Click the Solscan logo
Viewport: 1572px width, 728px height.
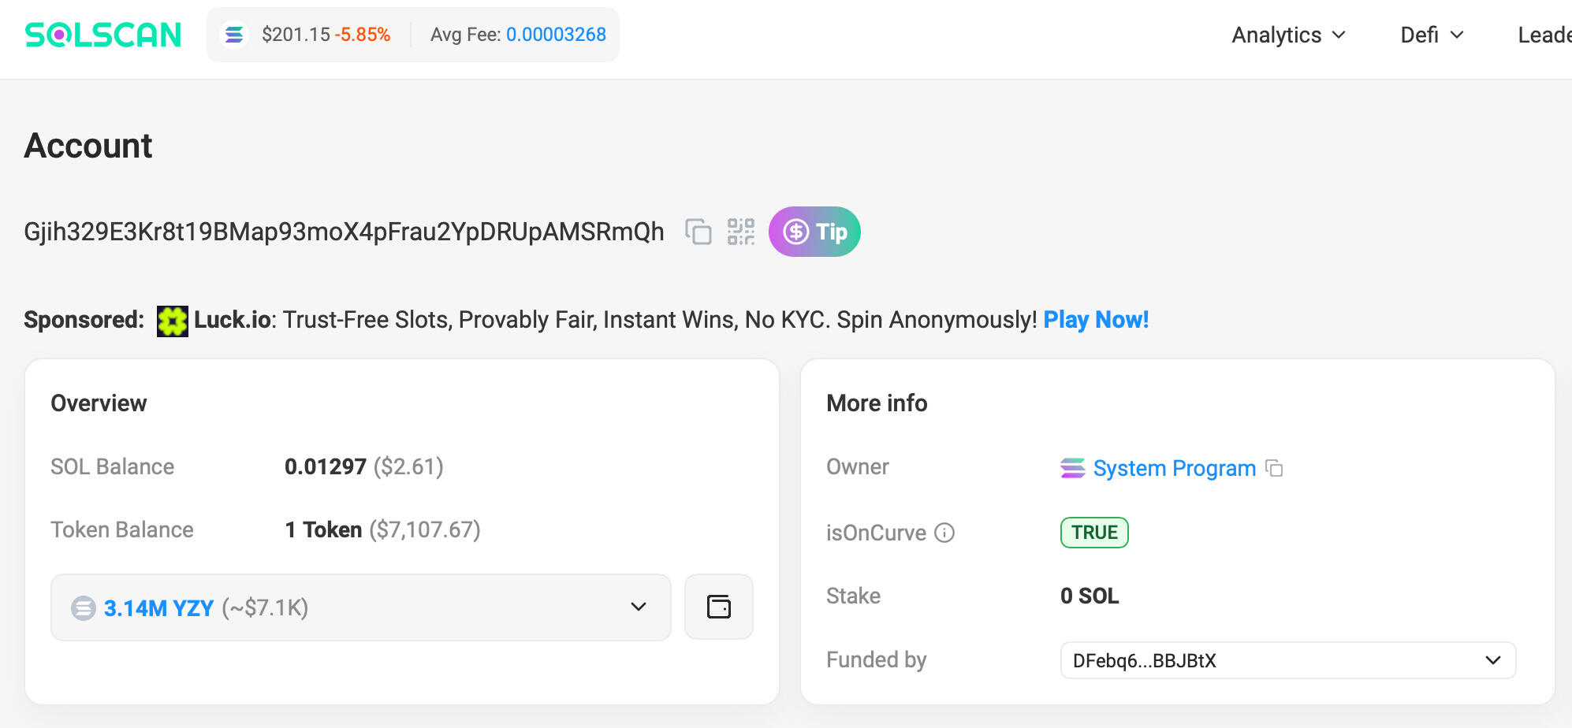point(103,35)
